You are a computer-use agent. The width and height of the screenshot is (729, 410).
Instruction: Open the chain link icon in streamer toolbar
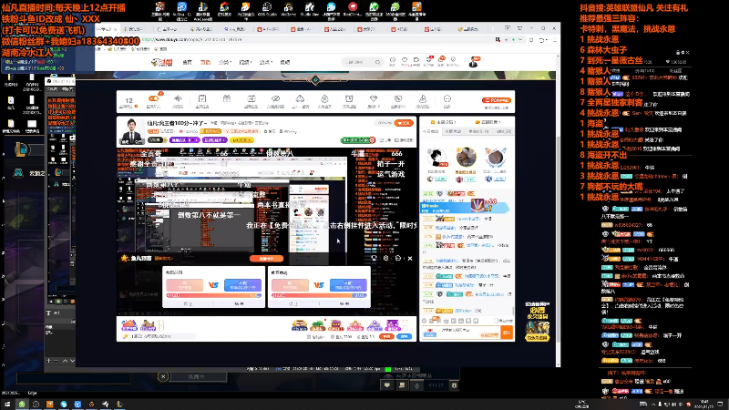[276, 98]
